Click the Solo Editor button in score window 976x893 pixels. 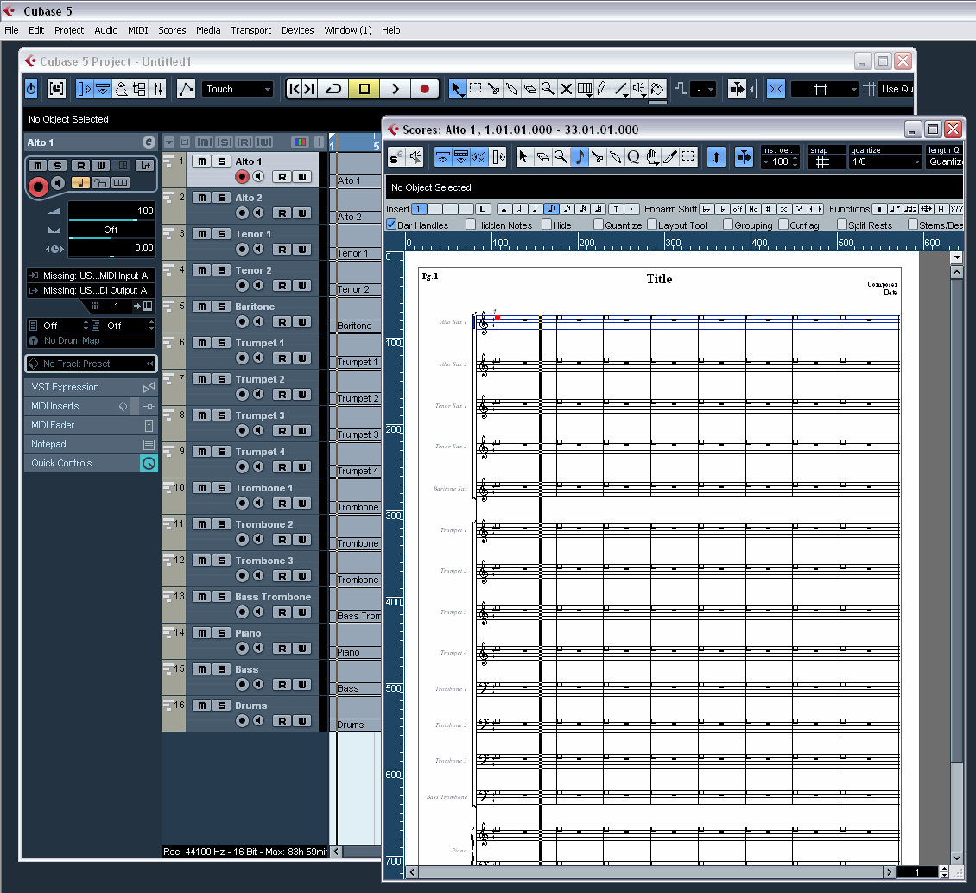(x=396, y=157)
